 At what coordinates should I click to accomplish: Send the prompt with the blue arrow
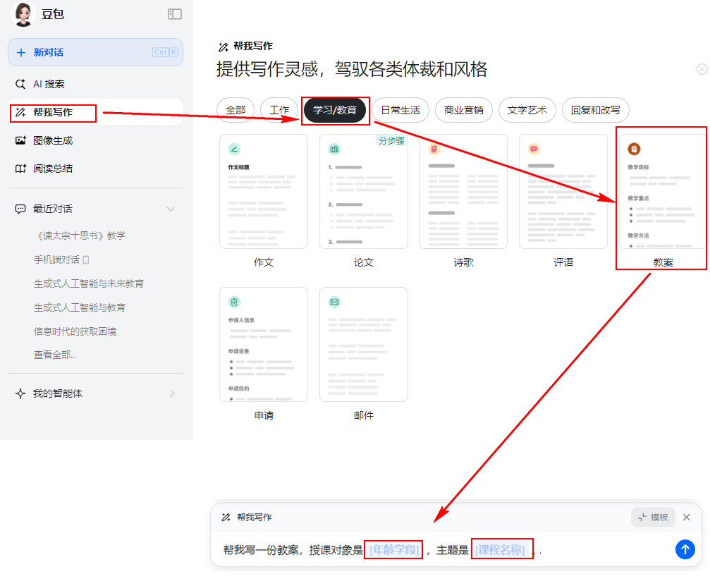[x=685, y=549]
